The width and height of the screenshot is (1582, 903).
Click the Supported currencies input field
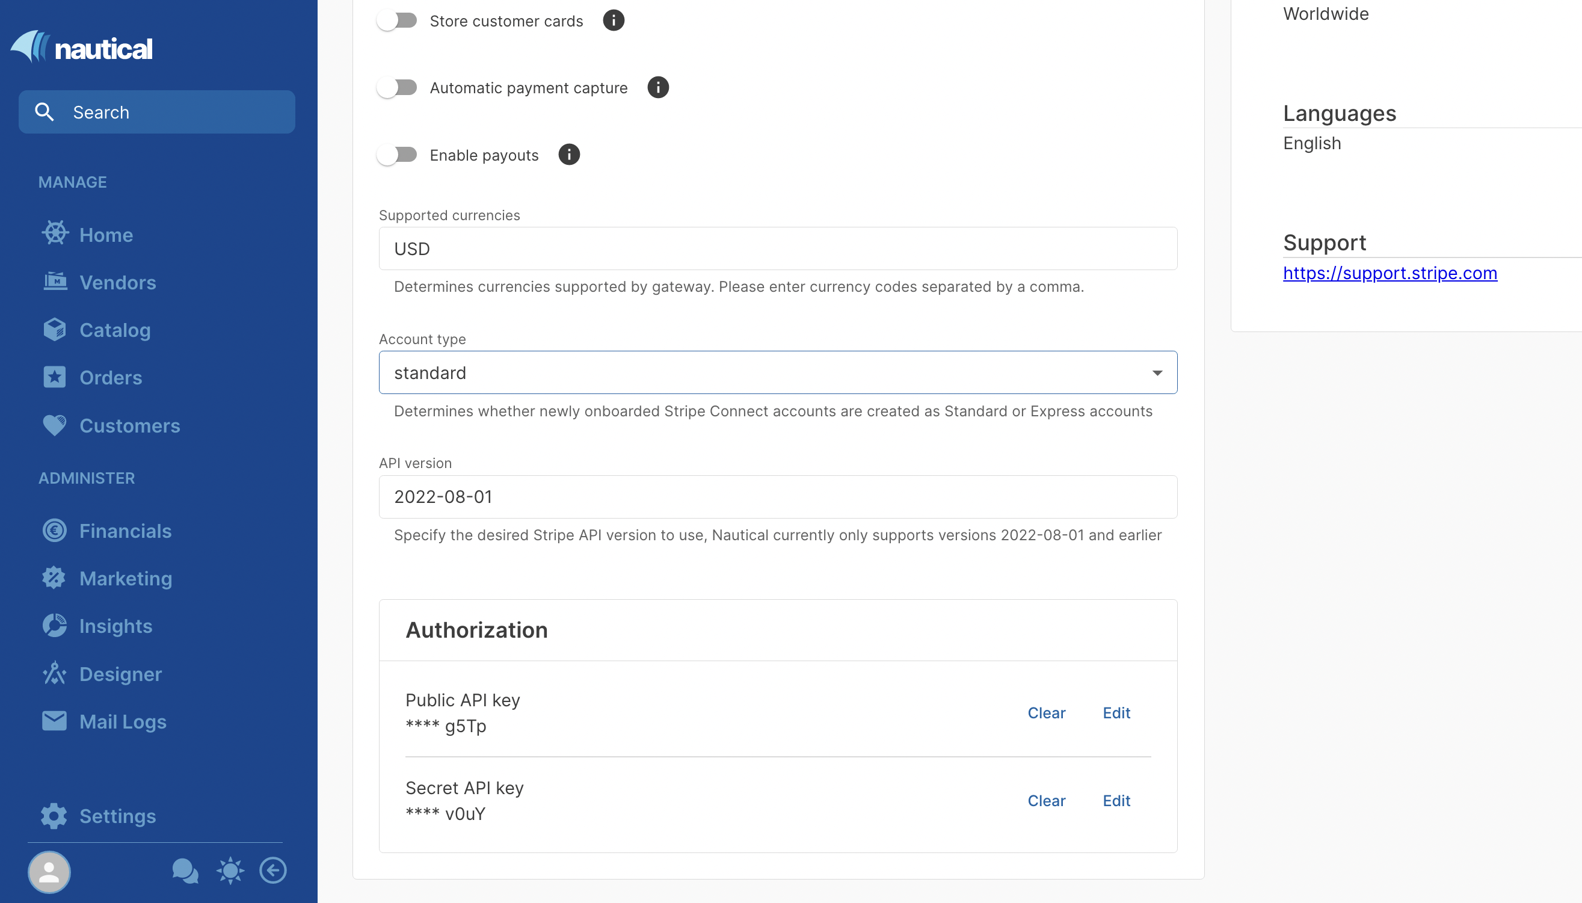(777, 248)
